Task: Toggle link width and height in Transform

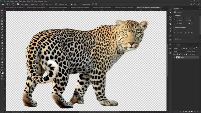Action: (x=175, y=19)
